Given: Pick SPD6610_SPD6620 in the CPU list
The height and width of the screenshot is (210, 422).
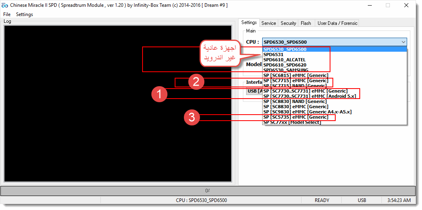Looking at the screenshot, I should pyautogui.click(x=334, y=65).
